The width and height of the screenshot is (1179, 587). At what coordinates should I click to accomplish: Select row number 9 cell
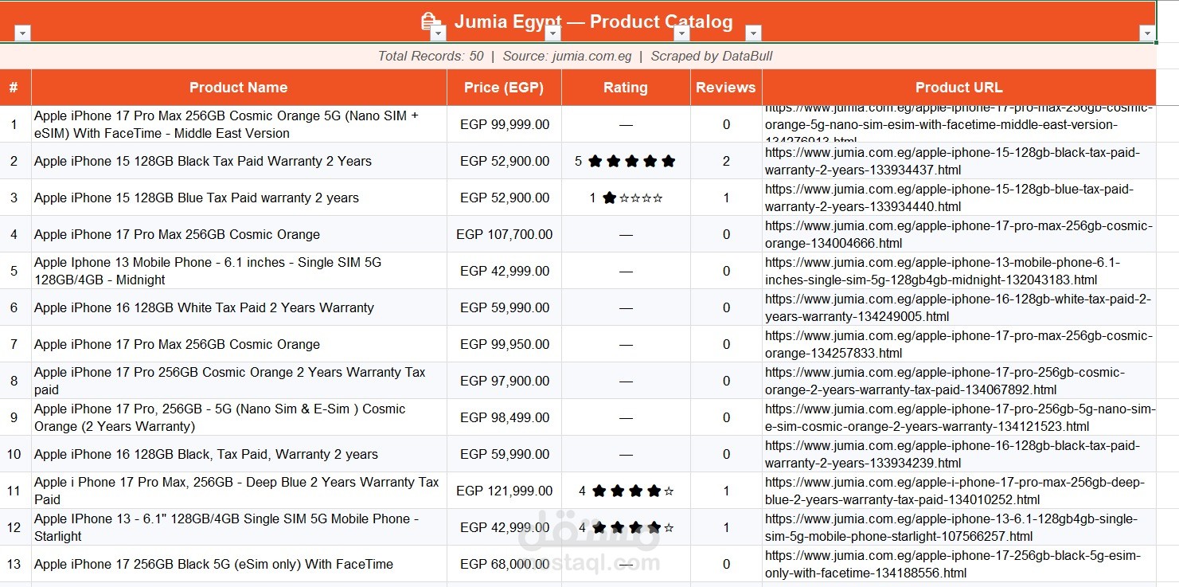click(x=15, y=417)
